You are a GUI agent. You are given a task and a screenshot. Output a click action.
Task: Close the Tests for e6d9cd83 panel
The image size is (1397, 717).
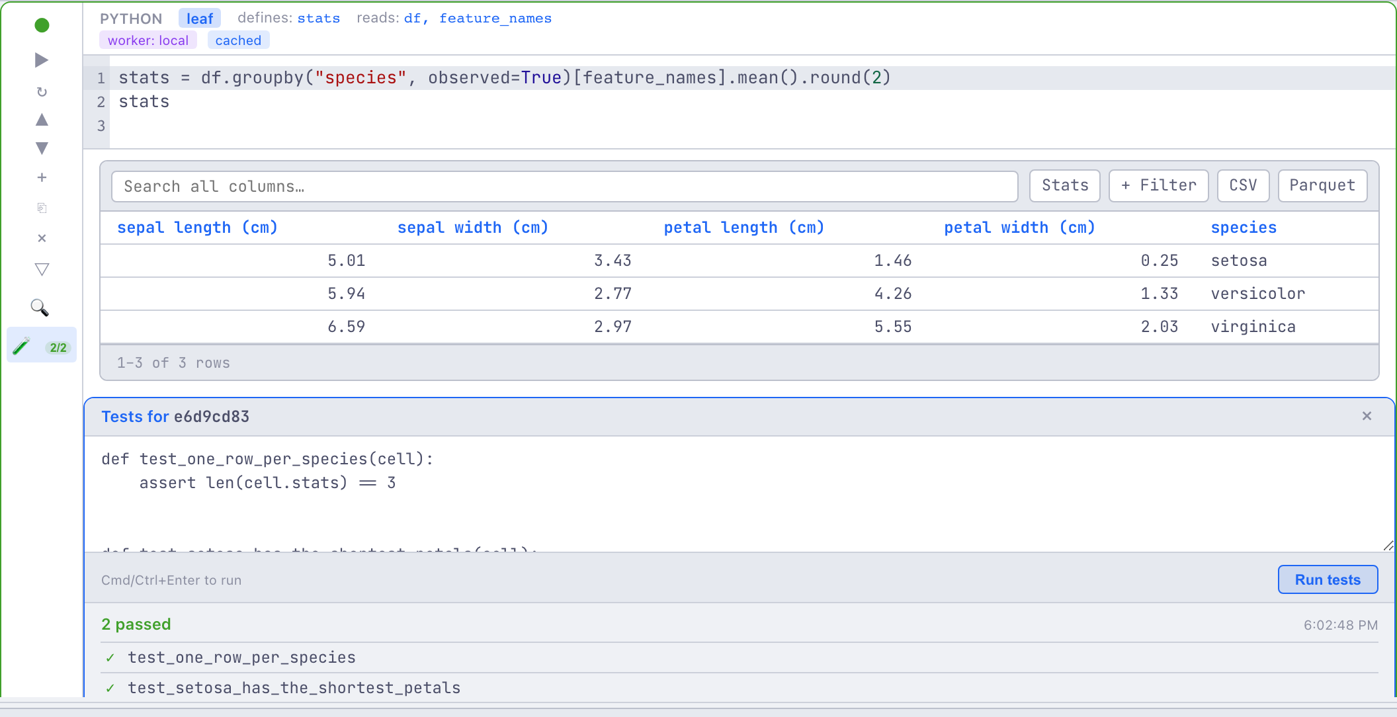1367,416
